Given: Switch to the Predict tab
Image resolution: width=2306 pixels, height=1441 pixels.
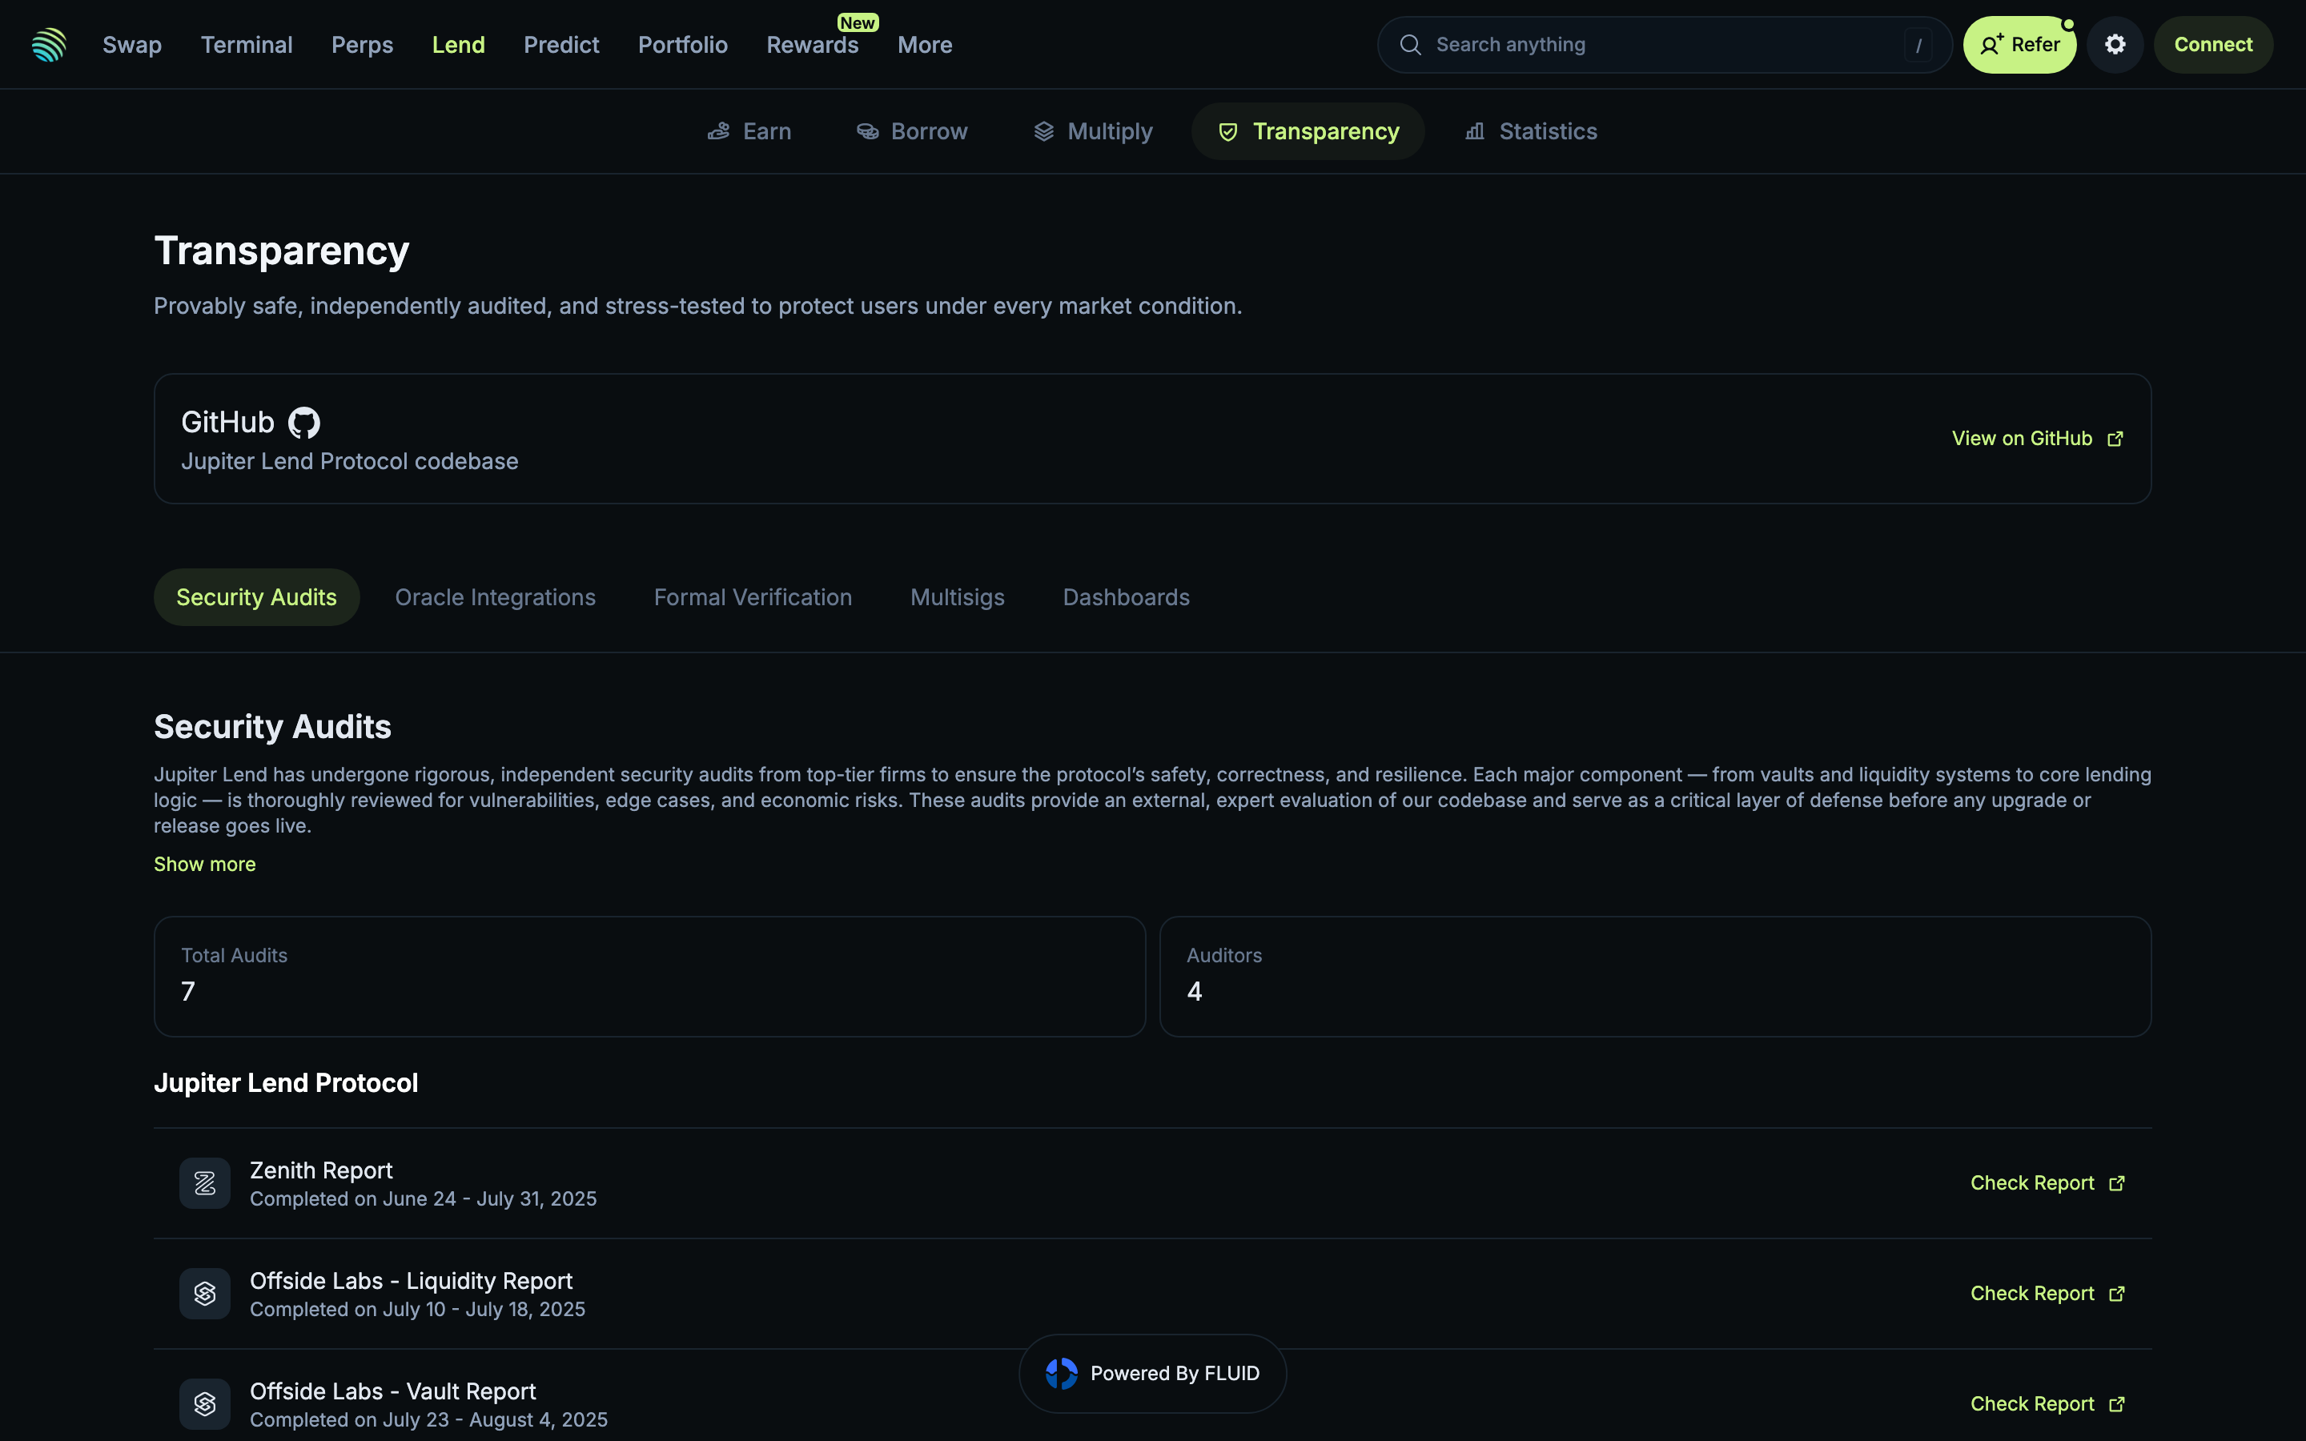Looking at the screenshot, I should point(561,45).
